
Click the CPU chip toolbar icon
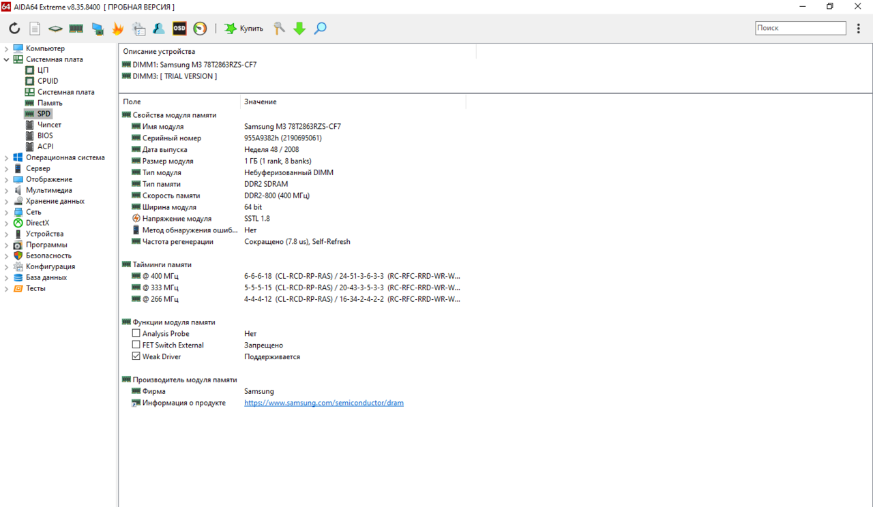[55, 29]
